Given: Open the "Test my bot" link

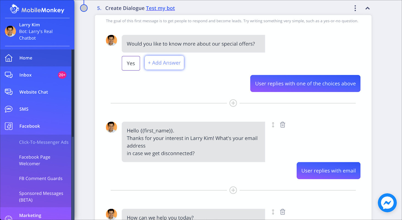Looking at the screenshot, I should tap(160, 8).
